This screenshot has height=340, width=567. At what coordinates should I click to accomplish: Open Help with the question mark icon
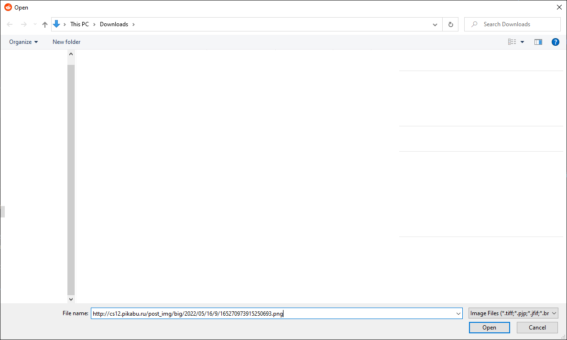(555, 42)
